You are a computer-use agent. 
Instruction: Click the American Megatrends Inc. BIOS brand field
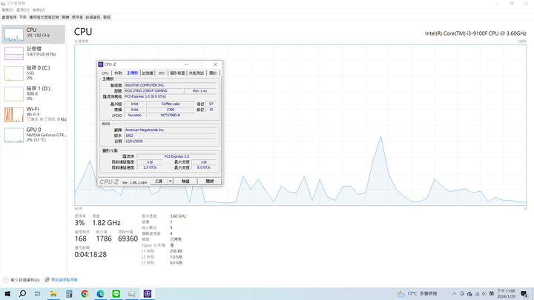[x=171, y=130]
